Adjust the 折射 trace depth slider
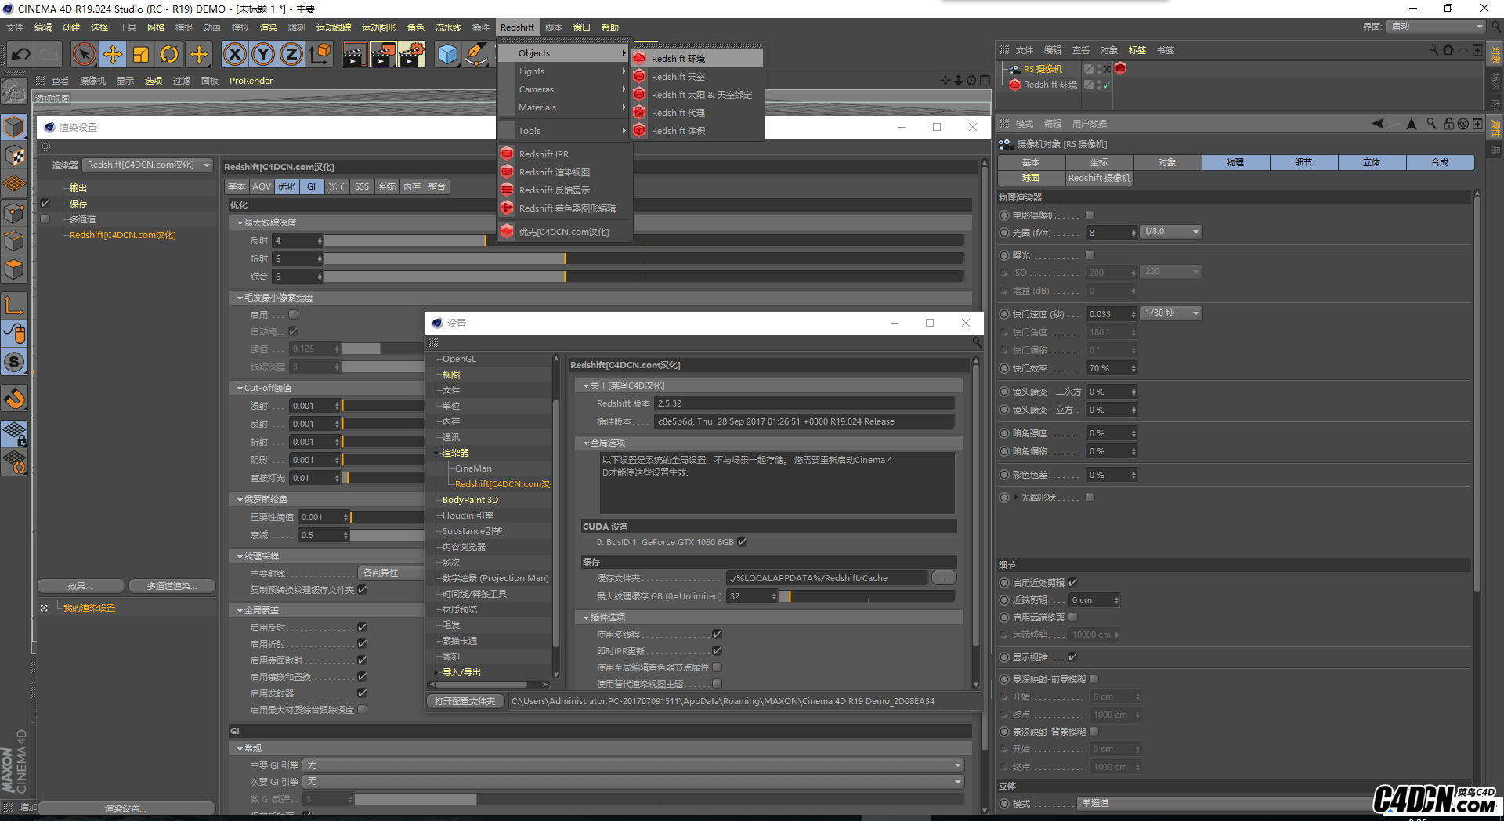This screenshot has height=821, width=1504. click(x=644, y=259)
